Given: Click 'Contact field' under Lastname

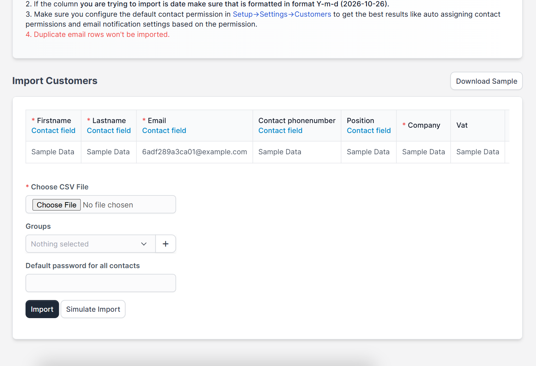Looking at the screenshot, I should point(109,131).
